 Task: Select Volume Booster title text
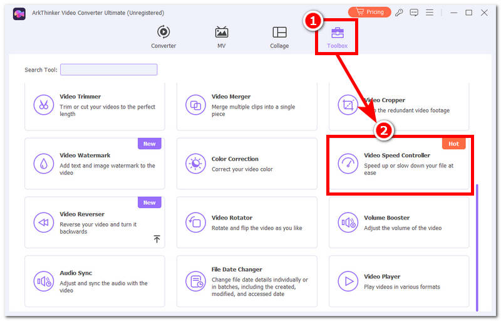pyautogui.click(x=386, y=218)
